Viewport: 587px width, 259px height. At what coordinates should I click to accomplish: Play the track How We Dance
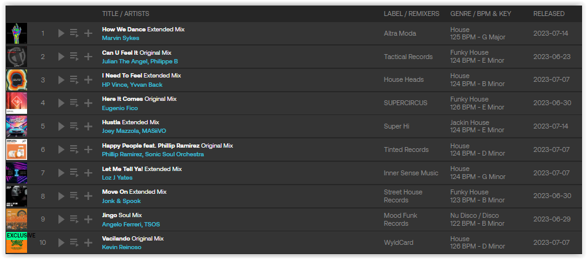pyautogui.click(x=62, y=33)
